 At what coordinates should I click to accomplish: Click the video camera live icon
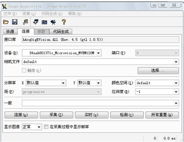point(53,22)
